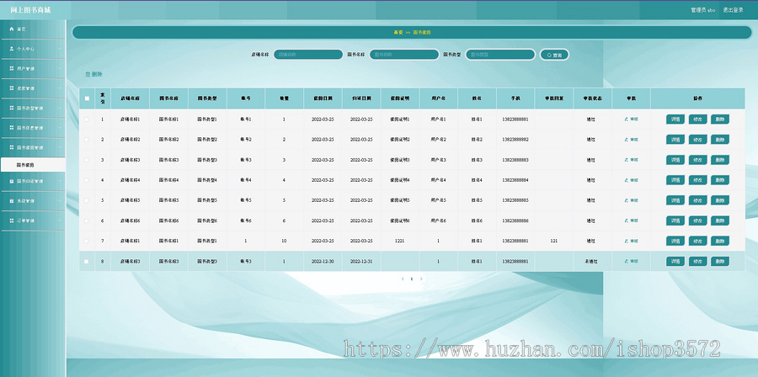Click the icon beside 图书归还管理
758x377 pixels.
12,181
